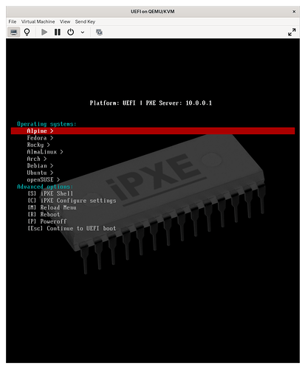
Task: Open the Send Key menu
Action: [85, 21]
